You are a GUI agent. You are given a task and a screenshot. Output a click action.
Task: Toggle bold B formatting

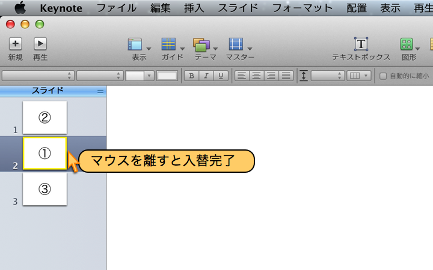pos(191,76)
